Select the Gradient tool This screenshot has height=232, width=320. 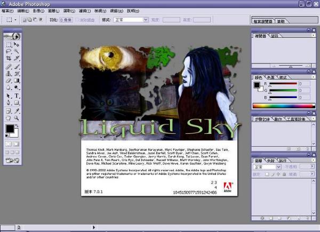pyautogui.click(x=17, y=81)
